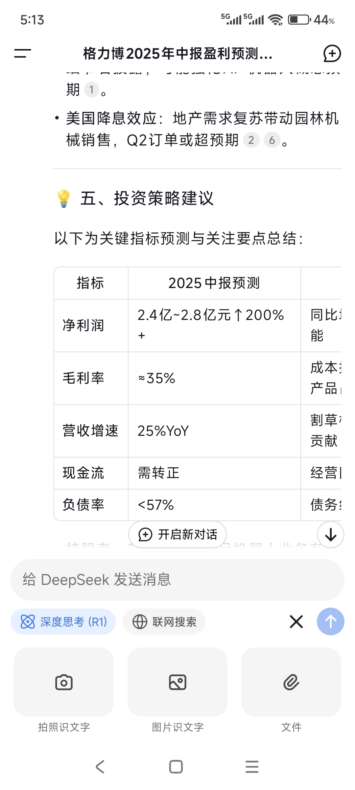355x790 pixels.
Task: Open citation reference 1
Action: 92,90
